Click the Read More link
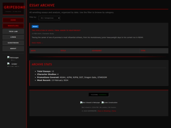Image resolution: width=171 pixels, height=128 pixels. coord(37,43)
